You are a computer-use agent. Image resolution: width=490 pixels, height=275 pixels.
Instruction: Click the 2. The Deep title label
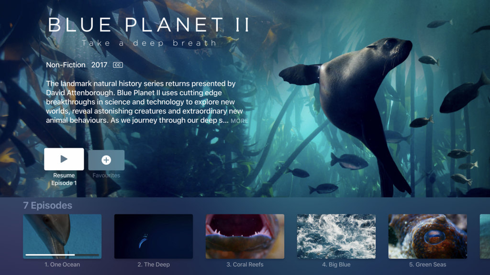click(154, 264)
